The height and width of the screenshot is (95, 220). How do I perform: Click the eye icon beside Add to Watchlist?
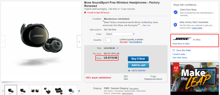pyautogui.click(x=129, y=71)
